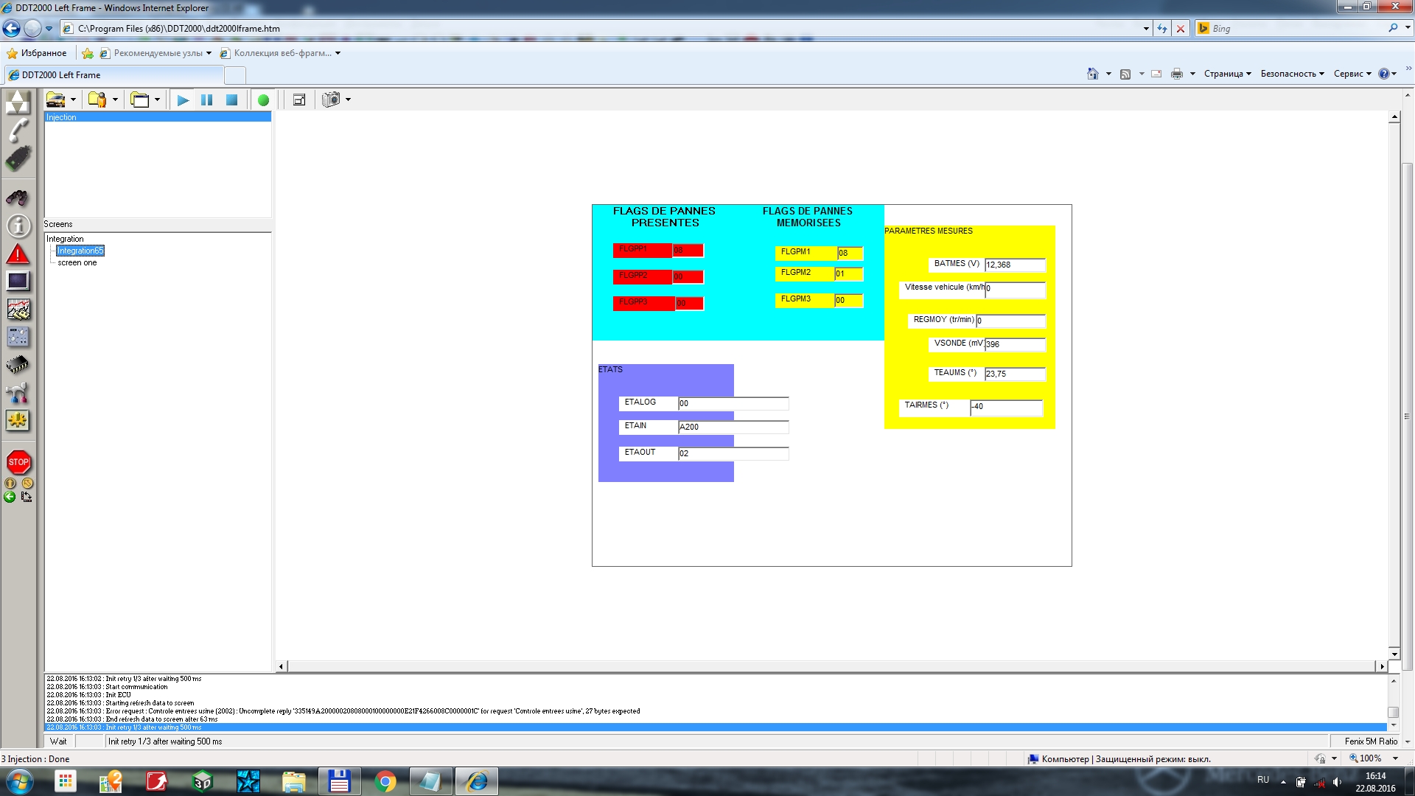
Task: Click the window folder icon in toolbar
Action: [x=139, y=99]
